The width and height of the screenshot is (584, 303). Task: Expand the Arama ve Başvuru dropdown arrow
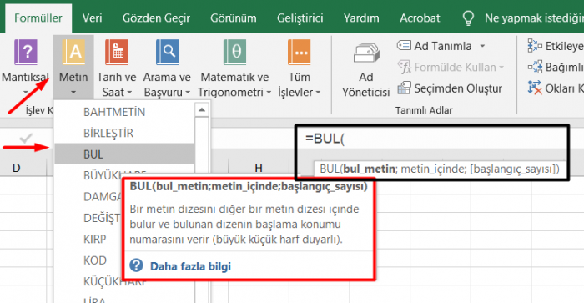[x=188, y=92]
